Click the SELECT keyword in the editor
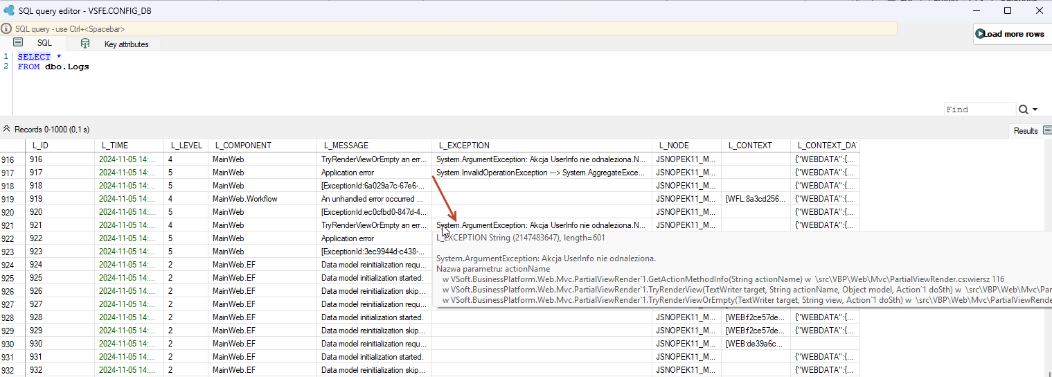Image resolution: width=1052 pixels, height=377 pixels. (x=34, y=57)
